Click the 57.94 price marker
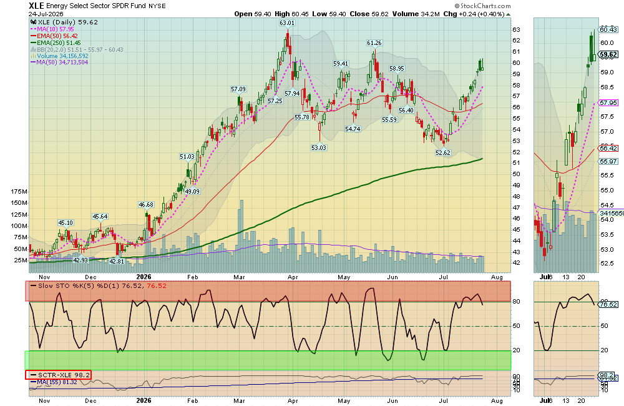The height and width of the screenshot is (406, 624). coord(292,93)
